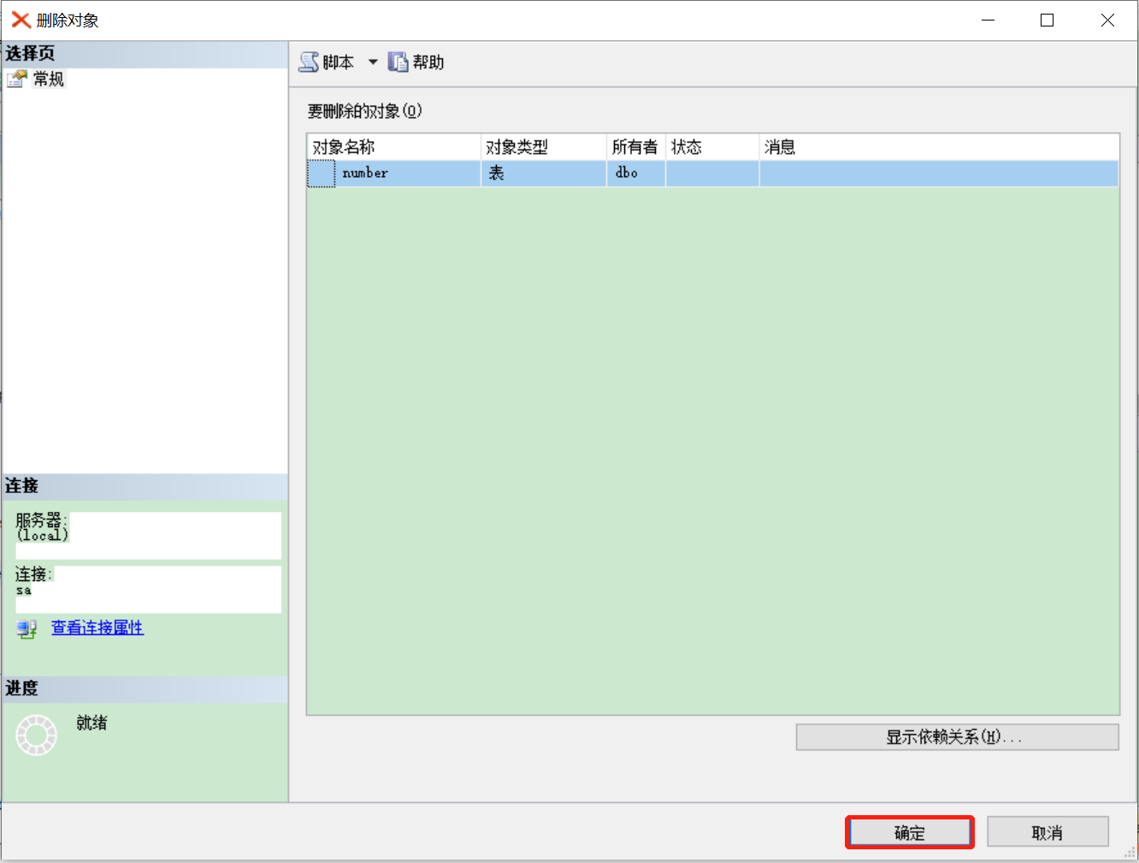Click the 对象类型 column header

click(x=544, y=147)
